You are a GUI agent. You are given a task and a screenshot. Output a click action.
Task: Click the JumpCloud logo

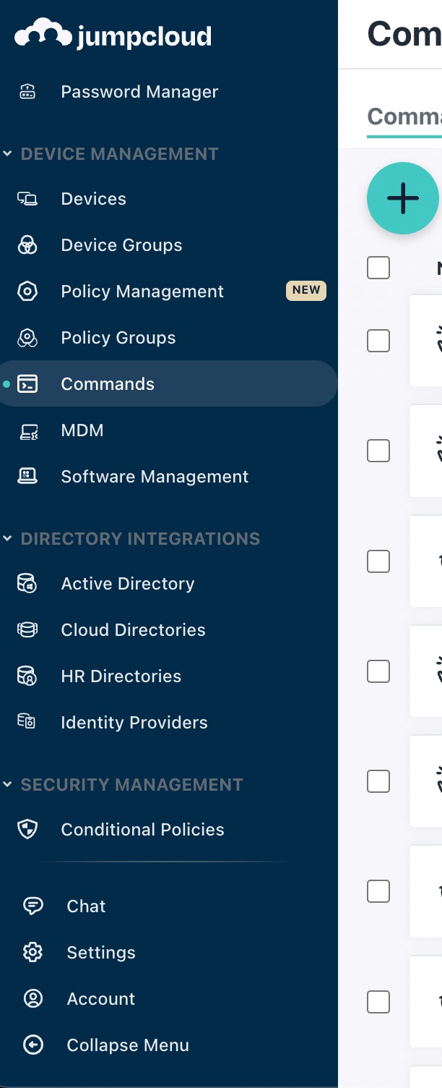[113, 35]
